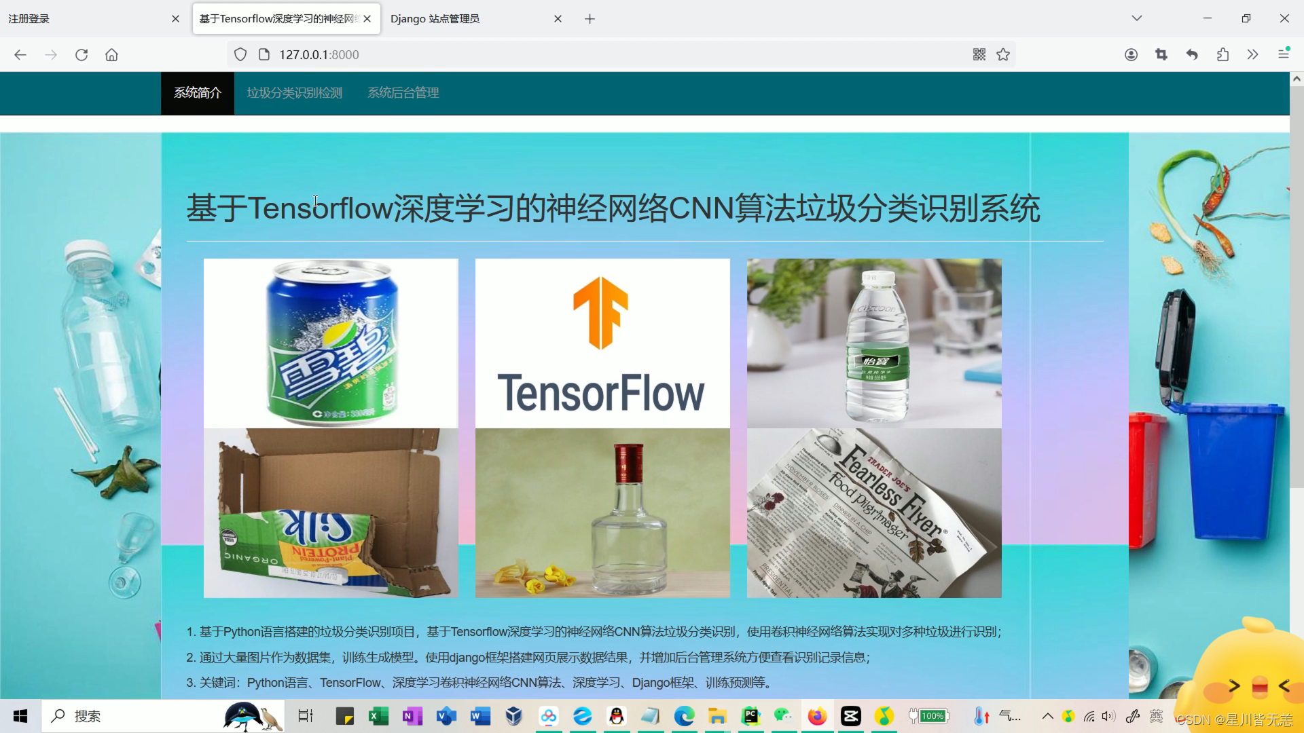Expand hidden system tray icons chevron
Viewport: 1304px width, 733px height.
click(1047, 716)
